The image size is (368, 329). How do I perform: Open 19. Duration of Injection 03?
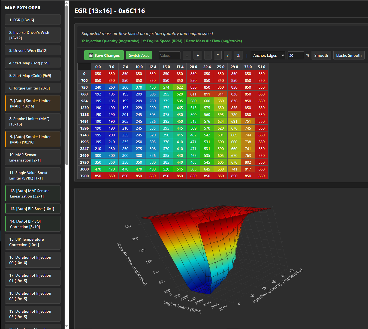point(33,314)
